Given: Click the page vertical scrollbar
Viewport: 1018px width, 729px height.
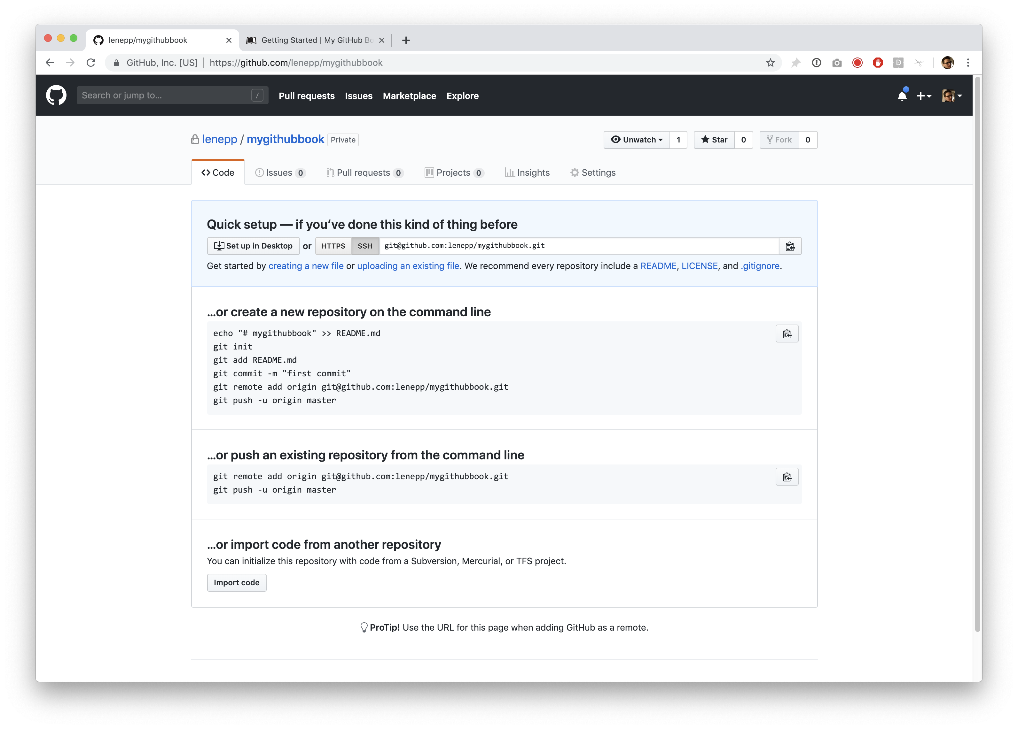Looking at the screenshot, I should click(x=977, y=354).
